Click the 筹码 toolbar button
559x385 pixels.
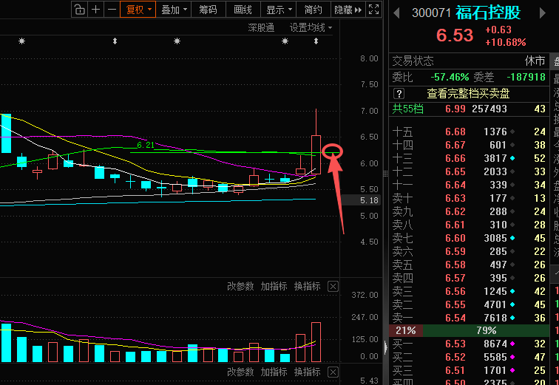tap(209, 10)
